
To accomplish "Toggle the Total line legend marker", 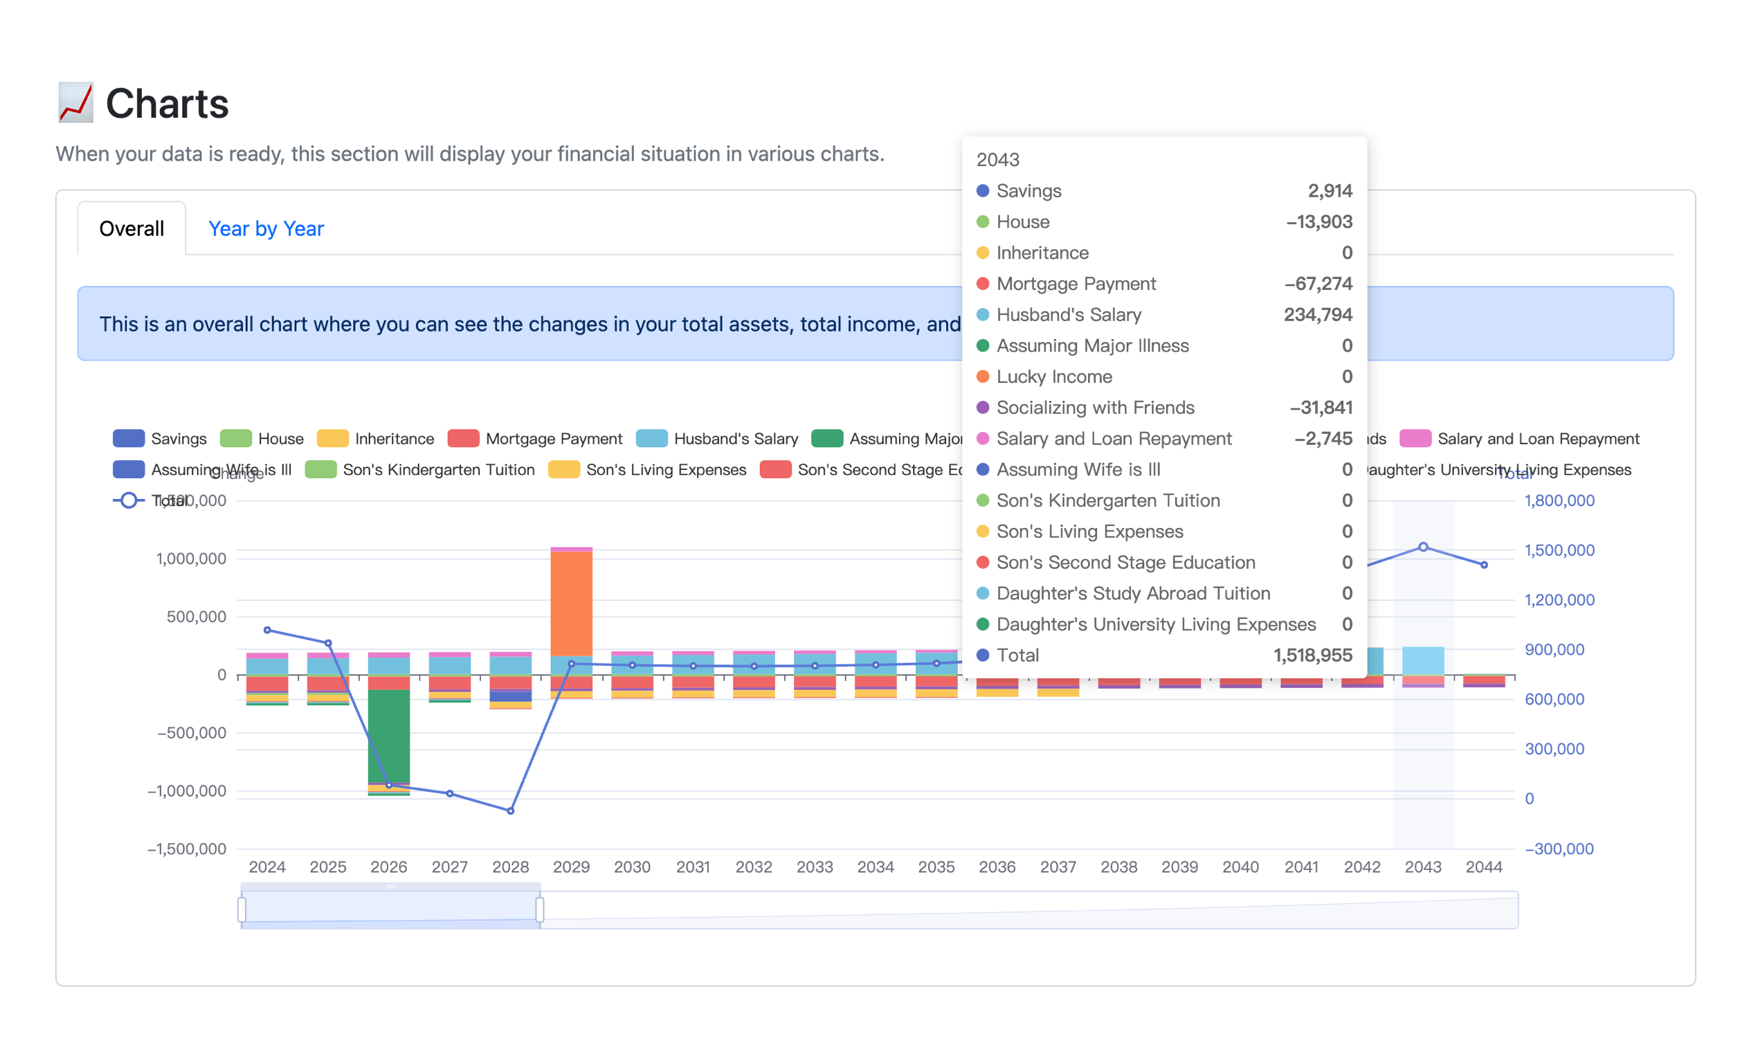I will tap(128, 500).
